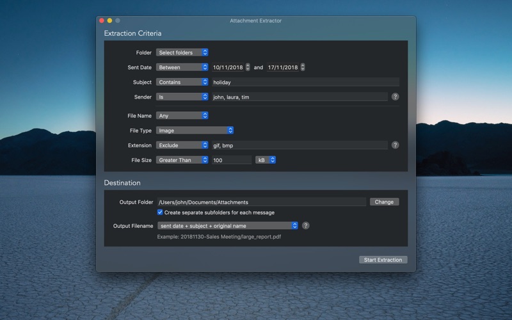Open the Sender 'Is' dropdown
The image size is (512, 320).
click(182, 97)
